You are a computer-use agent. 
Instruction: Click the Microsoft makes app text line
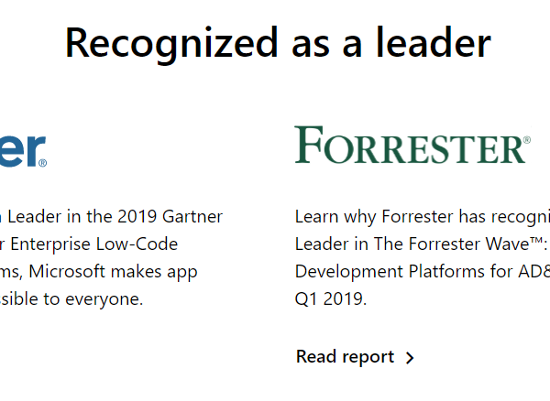pos(99,272)
